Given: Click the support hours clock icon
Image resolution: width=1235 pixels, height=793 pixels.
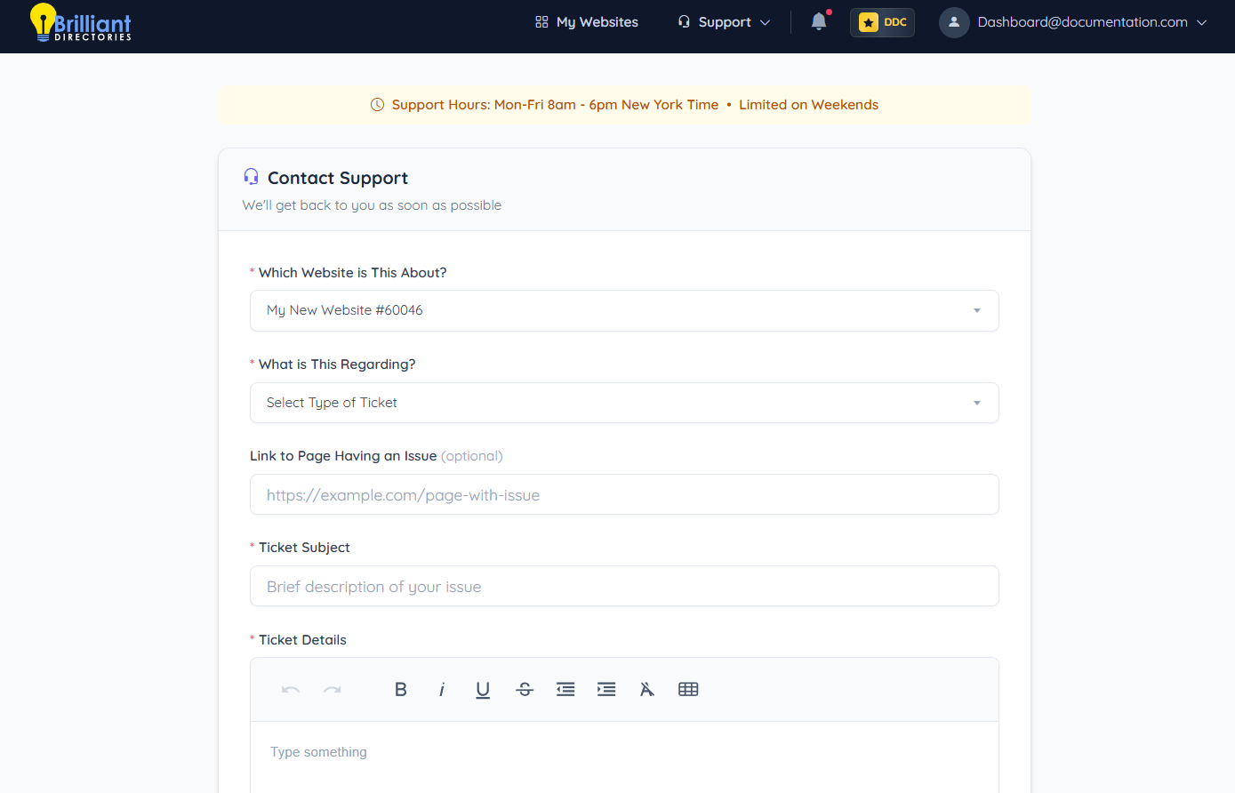Looking at the screenshot, I should tap(377, 105).
